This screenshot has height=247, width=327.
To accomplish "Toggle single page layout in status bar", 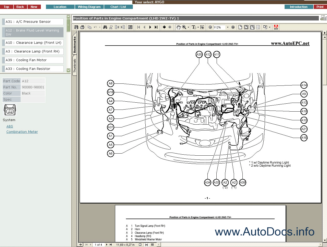I will coord(140,245).
